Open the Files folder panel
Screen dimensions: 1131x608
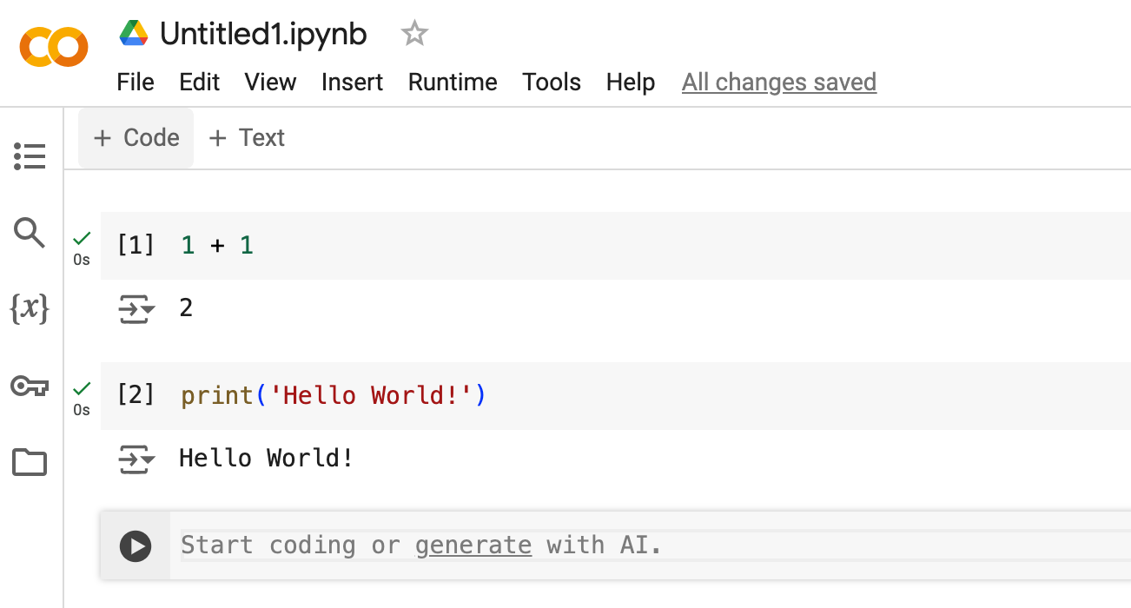click(x=30, y=462)
